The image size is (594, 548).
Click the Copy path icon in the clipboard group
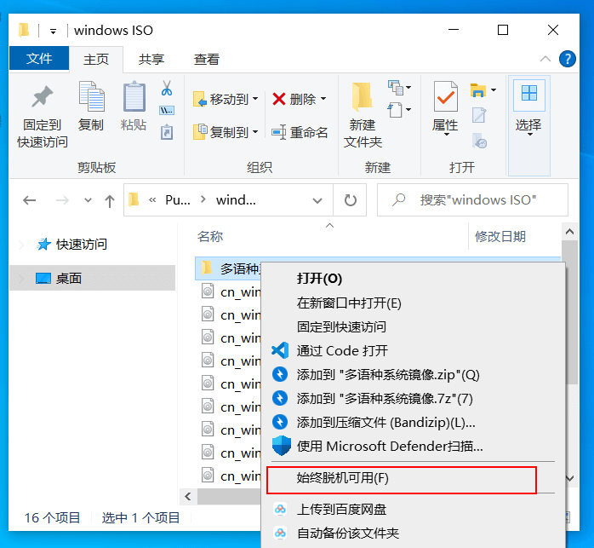point(167,111)
